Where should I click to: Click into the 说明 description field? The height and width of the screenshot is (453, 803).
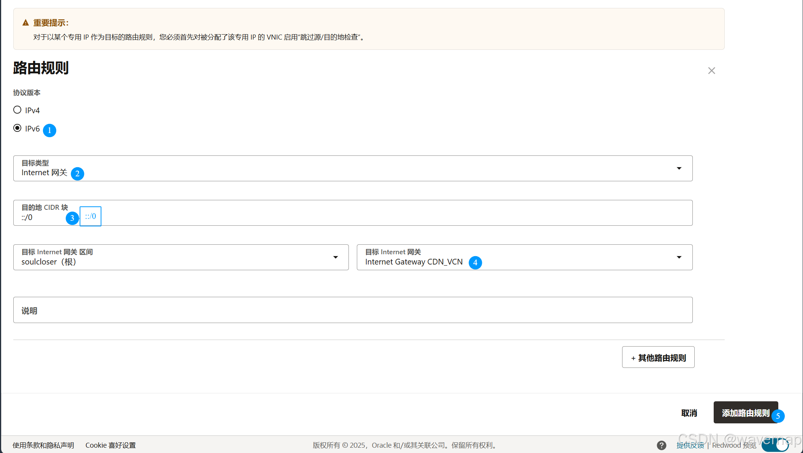pyautogui.click(x=353, y=310)
